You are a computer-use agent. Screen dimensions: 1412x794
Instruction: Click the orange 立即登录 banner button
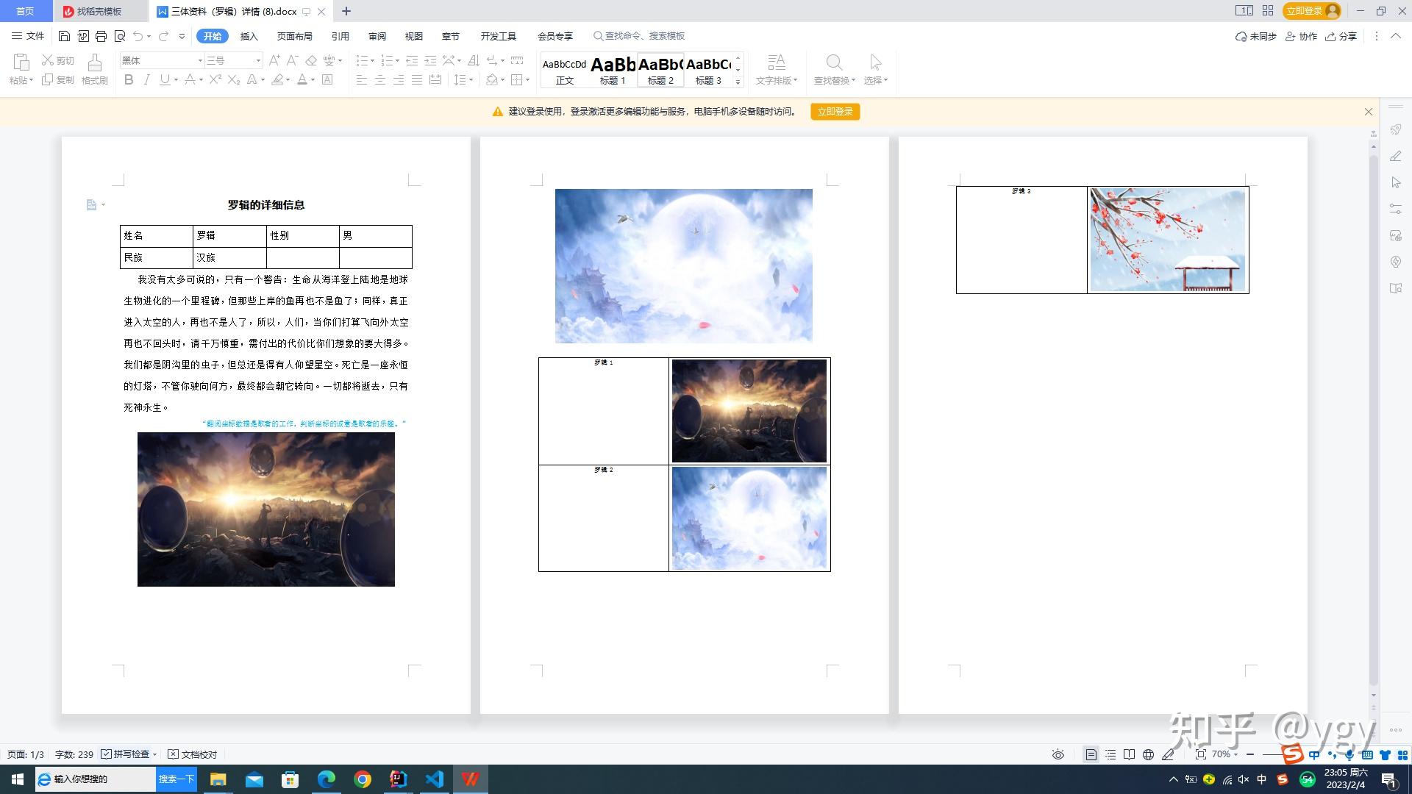(x=835, y=112)
